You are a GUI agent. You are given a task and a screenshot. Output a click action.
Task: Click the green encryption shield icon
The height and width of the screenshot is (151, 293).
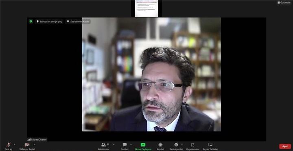31,22
